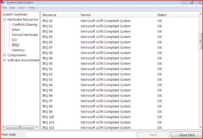203x139 pixels.
Task: Click the Close Find button
Action: point(186,135)
